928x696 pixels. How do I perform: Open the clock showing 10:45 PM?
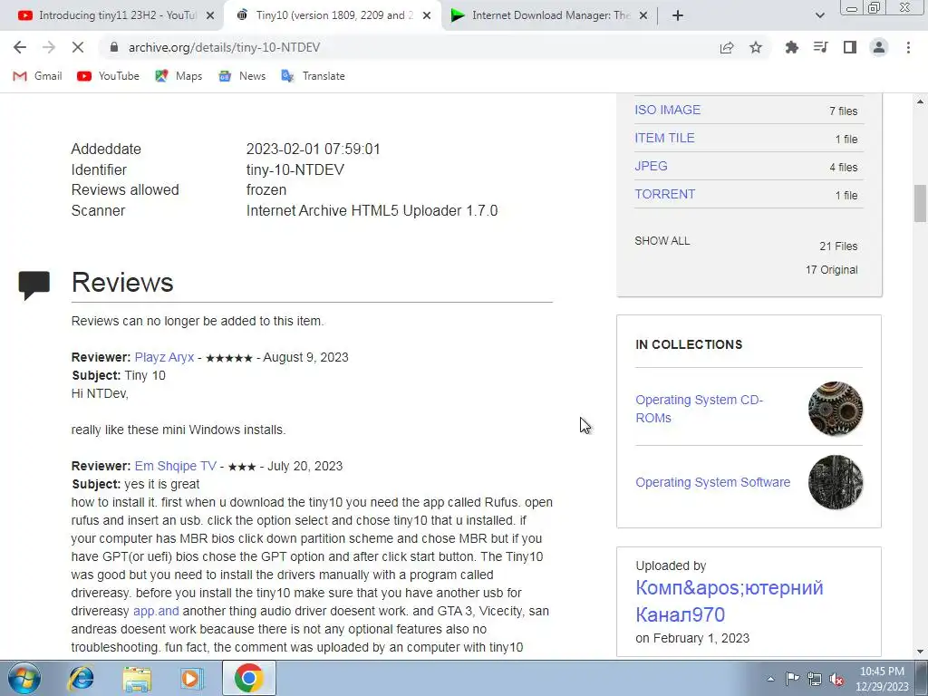pyautogui.click(x=882, y=679)
